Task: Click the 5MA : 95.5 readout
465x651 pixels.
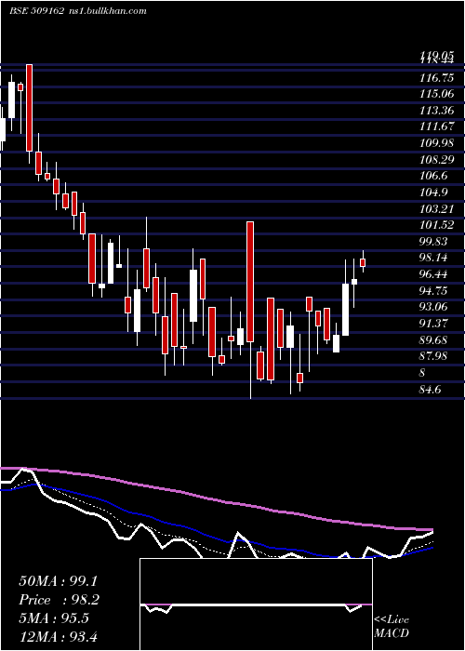Action: coord(54,618)
